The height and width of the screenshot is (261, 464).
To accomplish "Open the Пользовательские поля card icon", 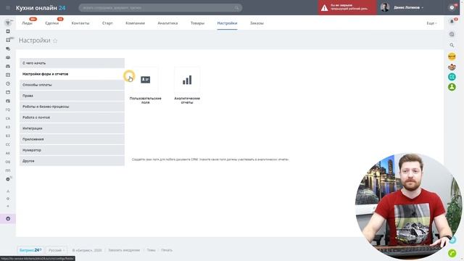I will (x=145, y=80).
